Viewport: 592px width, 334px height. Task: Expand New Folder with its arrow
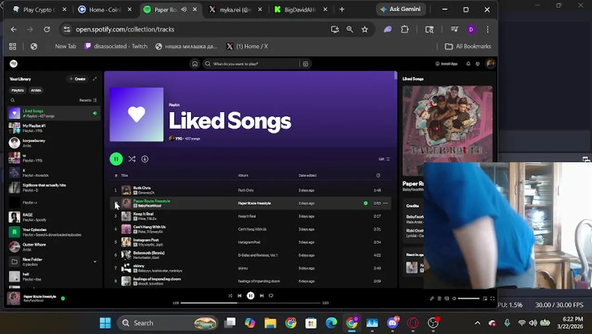(x=95, y=262)
